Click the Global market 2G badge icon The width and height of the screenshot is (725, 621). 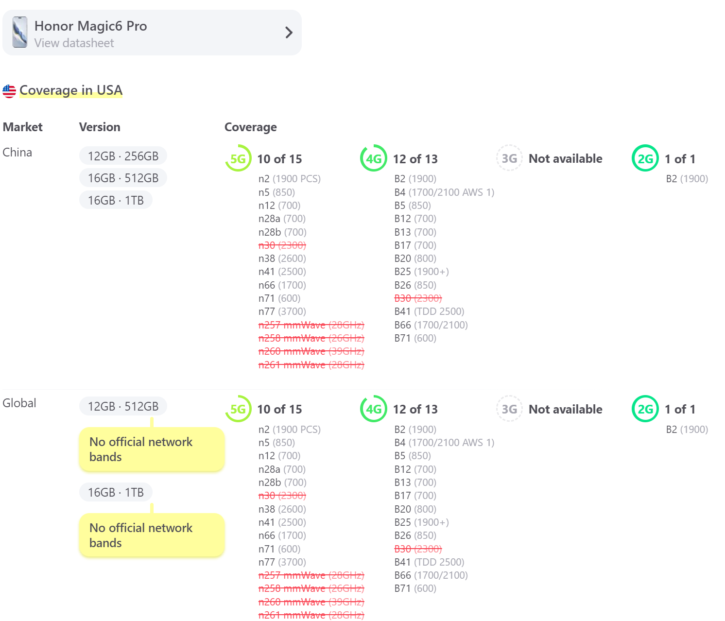(x=645, y=409)
